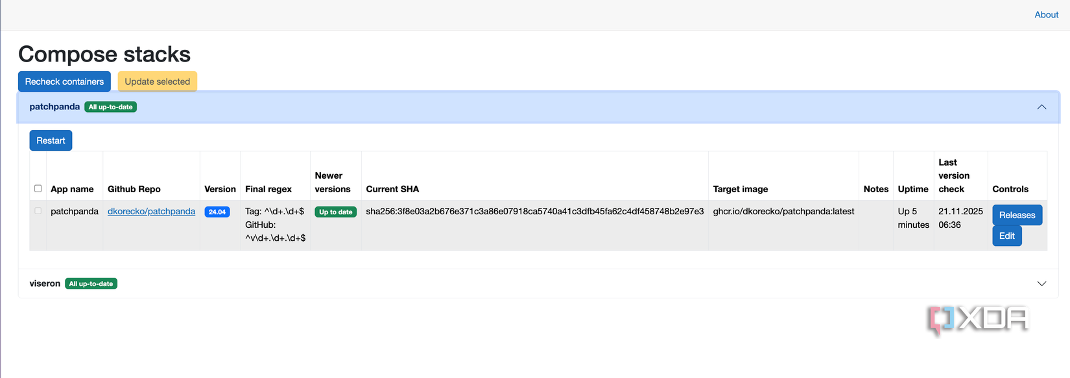Select the patchpanda row checkbox
The image size is (1070, 378).
(x=38, y=210)
